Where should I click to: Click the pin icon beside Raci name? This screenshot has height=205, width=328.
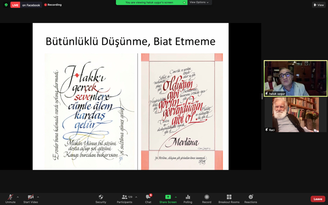[x=267, y=130]
